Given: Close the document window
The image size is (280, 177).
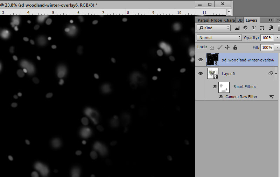Looking at the screenshot, I should (x=223, y=4).
